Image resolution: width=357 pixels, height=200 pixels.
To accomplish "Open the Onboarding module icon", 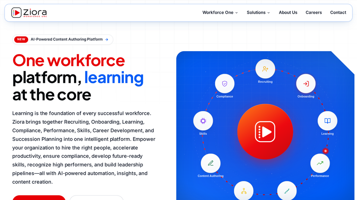I will point(306,84).
